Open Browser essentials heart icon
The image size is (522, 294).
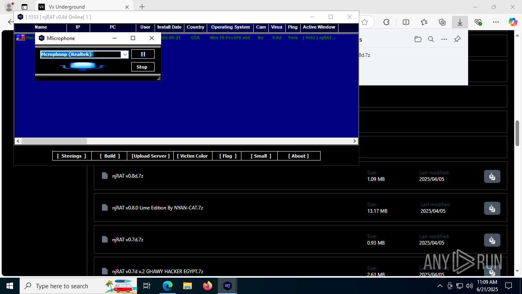478,22
